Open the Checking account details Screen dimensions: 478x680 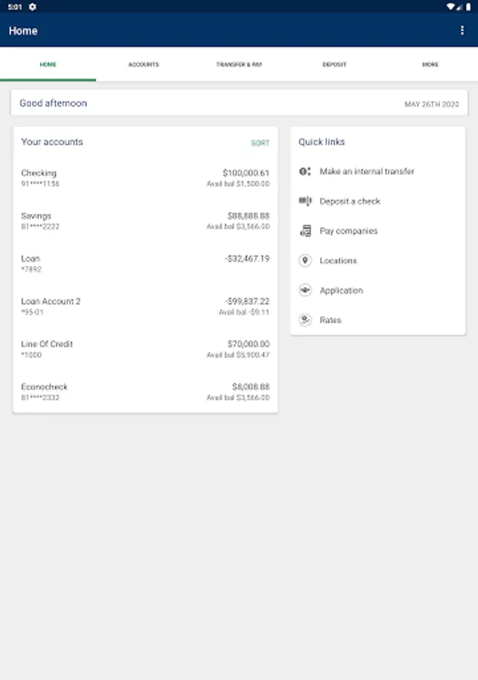click(x=145, y=178)
